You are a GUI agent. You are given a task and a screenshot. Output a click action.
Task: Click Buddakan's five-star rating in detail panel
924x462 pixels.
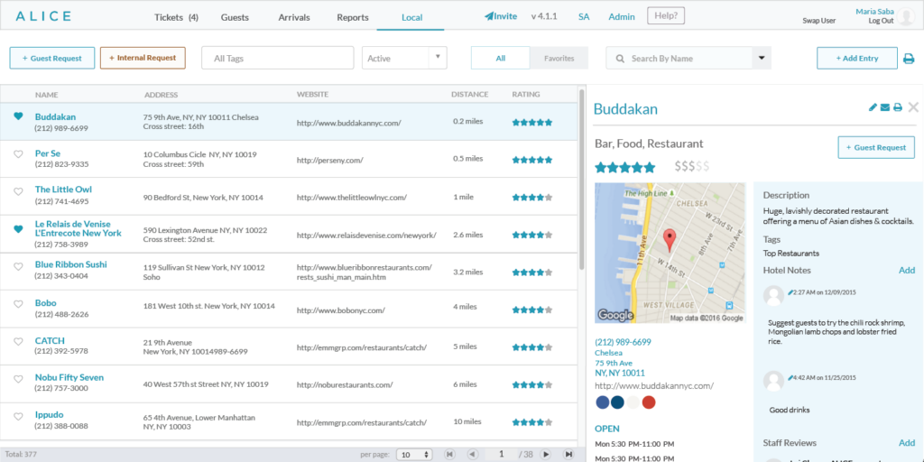624,167
